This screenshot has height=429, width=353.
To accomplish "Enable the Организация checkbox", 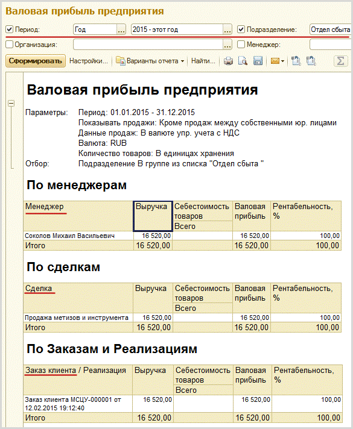I will pyautogui.click(x=9, y=45).
